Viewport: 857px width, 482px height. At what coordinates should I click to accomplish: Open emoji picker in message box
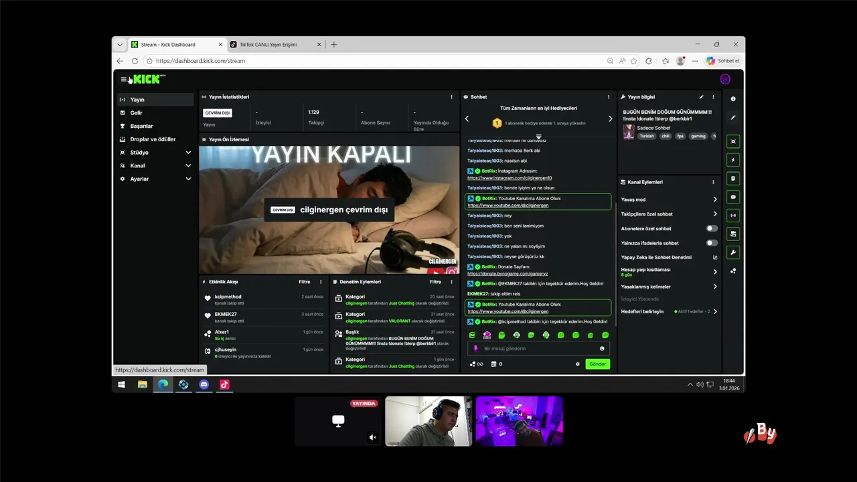(x=602, y=349)
